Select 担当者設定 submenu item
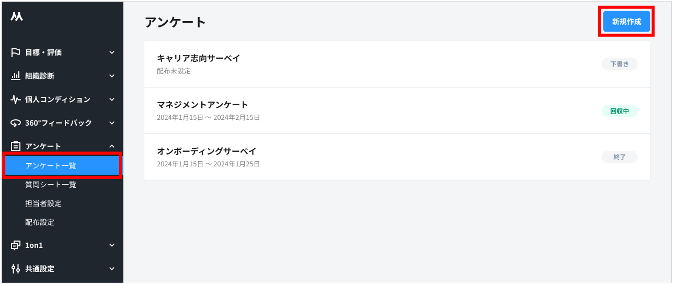 click(43, 203)
